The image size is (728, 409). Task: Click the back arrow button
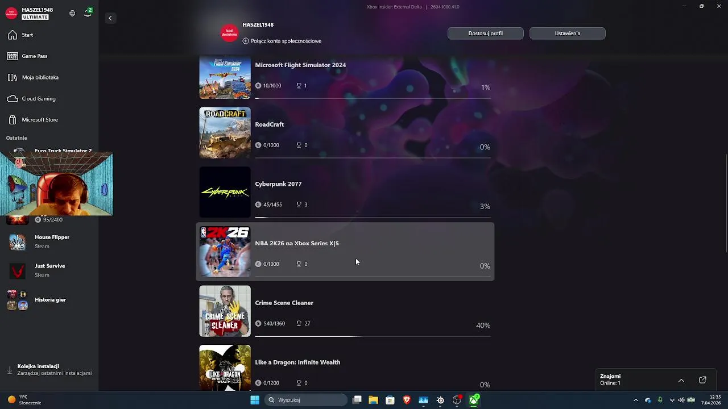(x=110, y=18)
